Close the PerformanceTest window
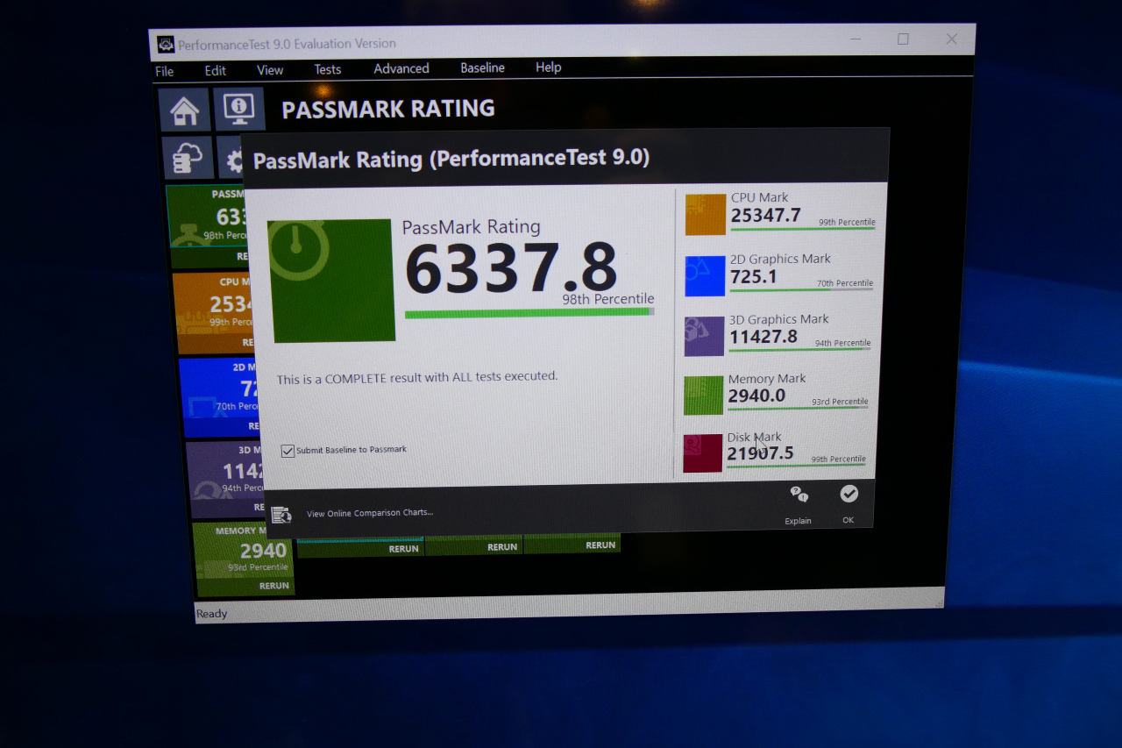The height and width of the screenshot is (748, 1122). [x=951, y=39]
